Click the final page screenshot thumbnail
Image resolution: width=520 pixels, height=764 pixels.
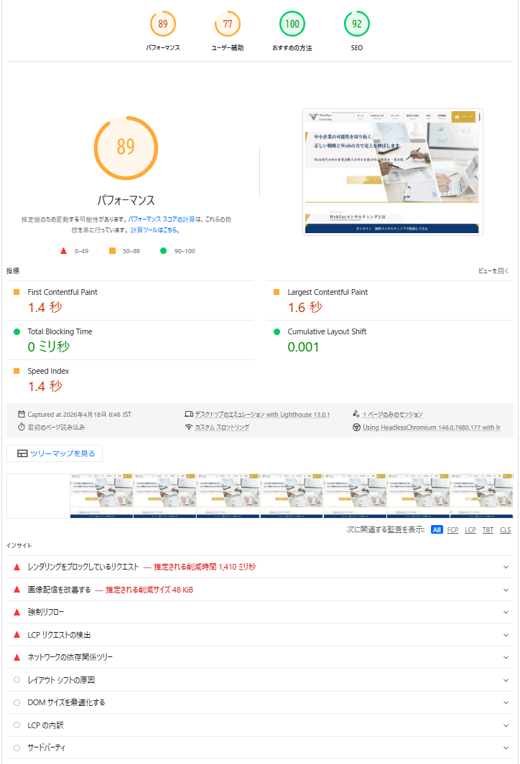[x=393, y=171]
